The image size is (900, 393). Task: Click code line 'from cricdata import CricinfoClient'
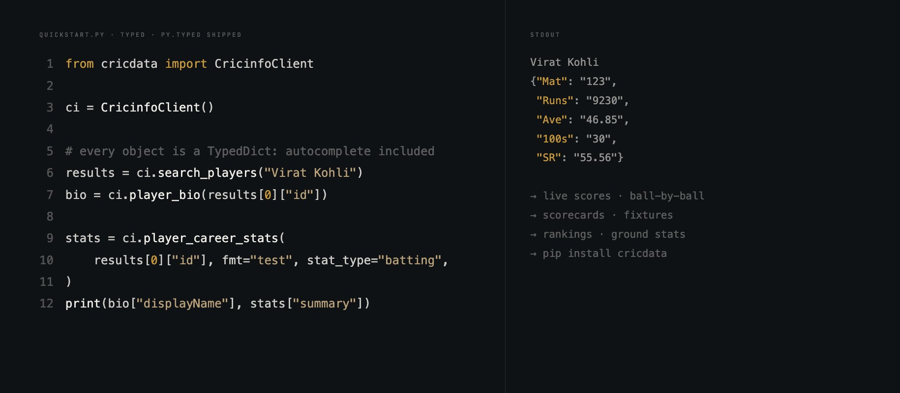coord(189,64)
